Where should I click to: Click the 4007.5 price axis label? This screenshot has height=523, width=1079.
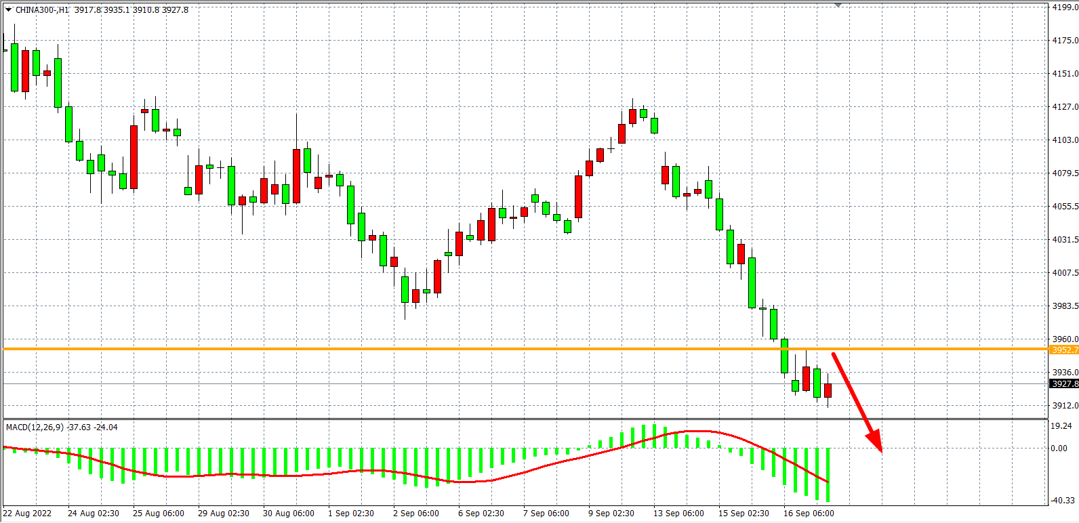(1064, 273)
